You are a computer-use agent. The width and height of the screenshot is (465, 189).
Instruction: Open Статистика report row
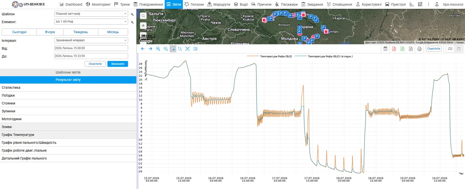click(68, 88)
